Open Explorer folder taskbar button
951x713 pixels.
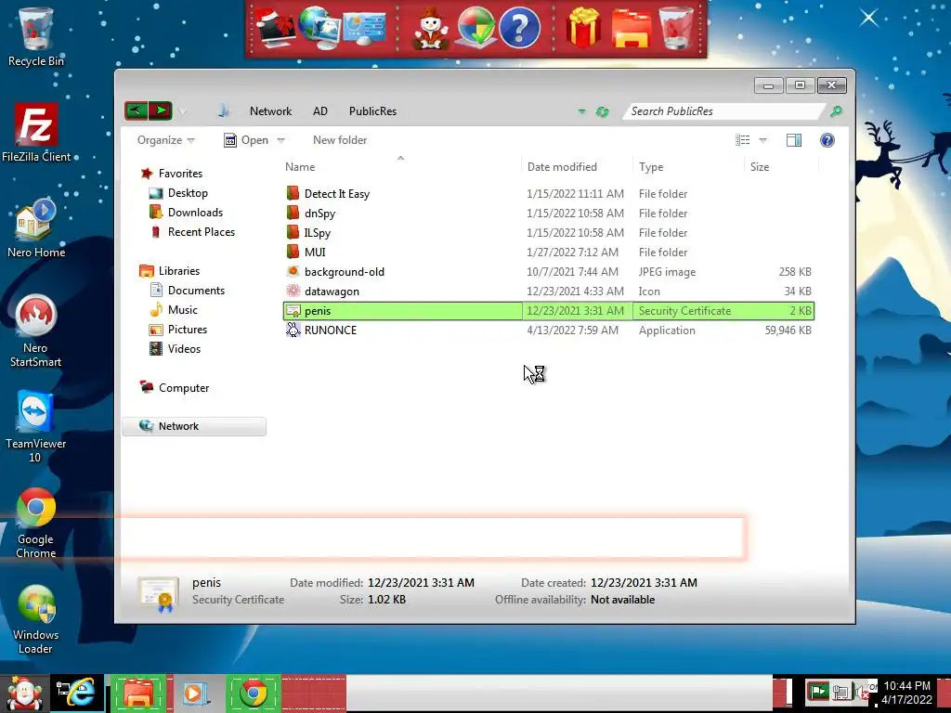click(x=138, y=693)
